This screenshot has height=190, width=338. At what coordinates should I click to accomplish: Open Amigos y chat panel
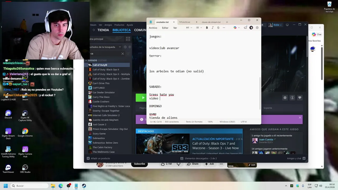click(296, 158)
